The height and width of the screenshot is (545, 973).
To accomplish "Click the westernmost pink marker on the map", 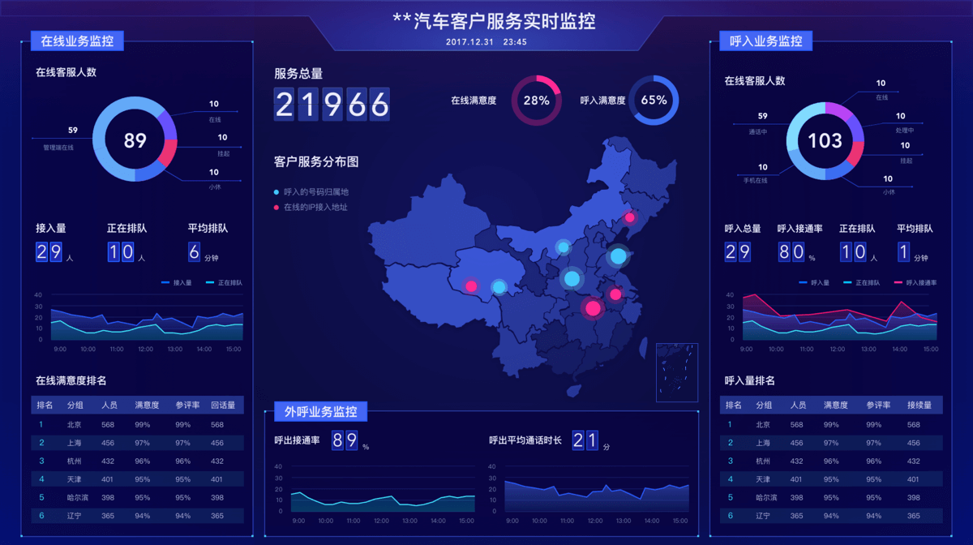I will pyautogui.click(x=471, y=285).
